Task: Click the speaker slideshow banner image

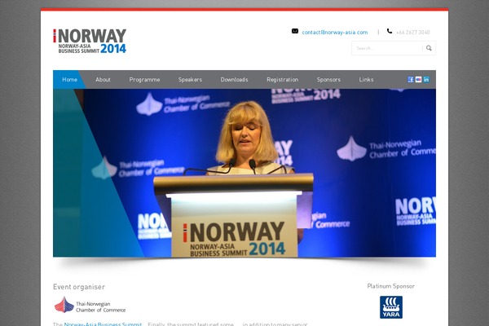Action: (x=244, y=173)
